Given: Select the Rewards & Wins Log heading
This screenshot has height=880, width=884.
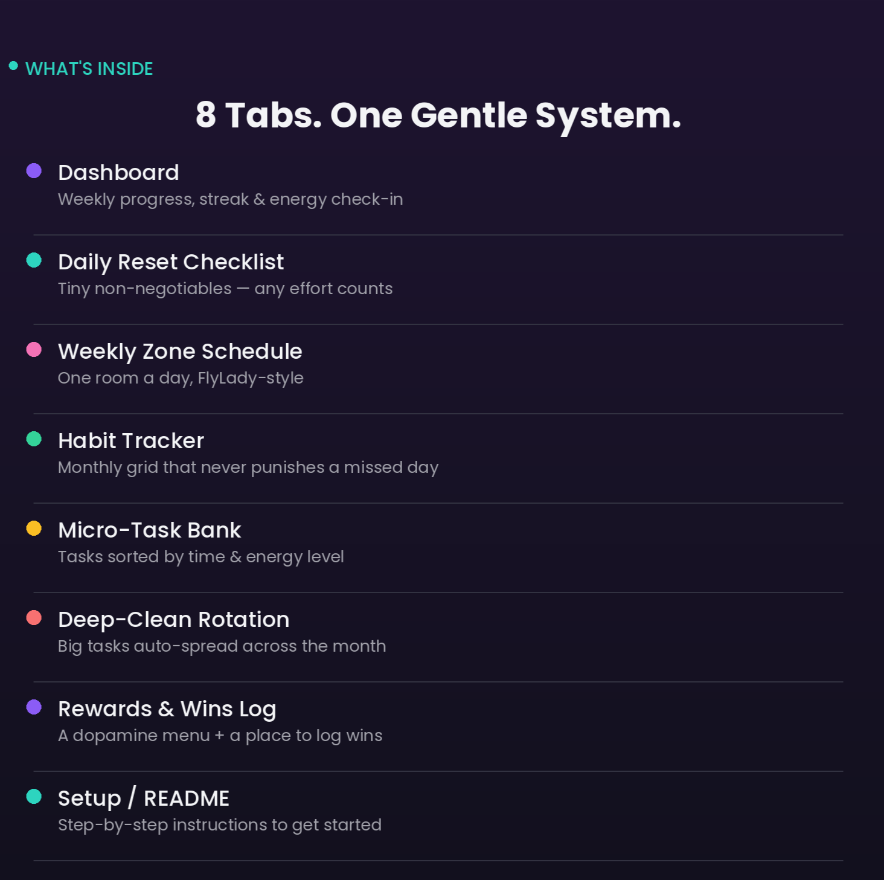Looking at the screenshot, I should click(x=167, y=709).
